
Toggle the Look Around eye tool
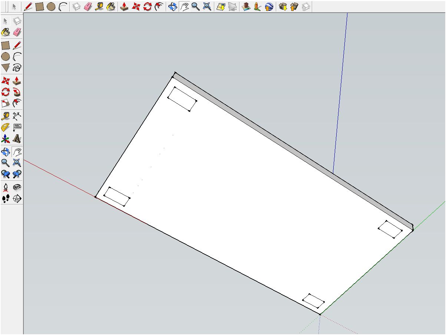coord(16,187)
